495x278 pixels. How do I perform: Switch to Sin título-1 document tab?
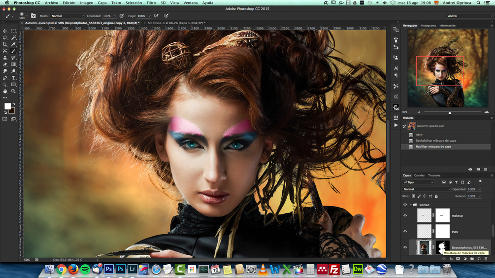tap(176, 23)
